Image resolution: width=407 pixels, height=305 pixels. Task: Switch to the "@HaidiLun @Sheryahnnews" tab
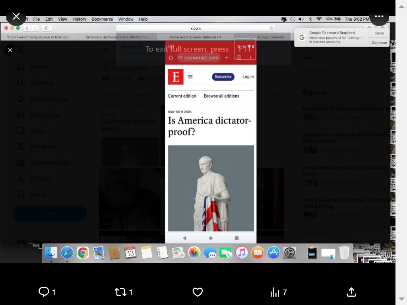117,37
